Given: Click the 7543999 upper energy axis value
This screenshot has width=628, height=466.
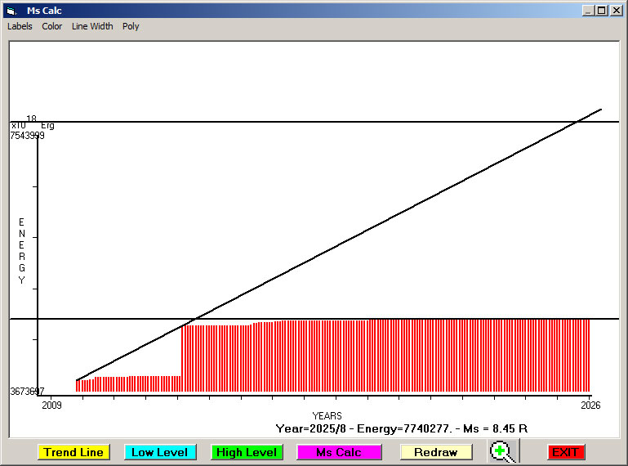Looking at the screenshot, I should 27,136.
